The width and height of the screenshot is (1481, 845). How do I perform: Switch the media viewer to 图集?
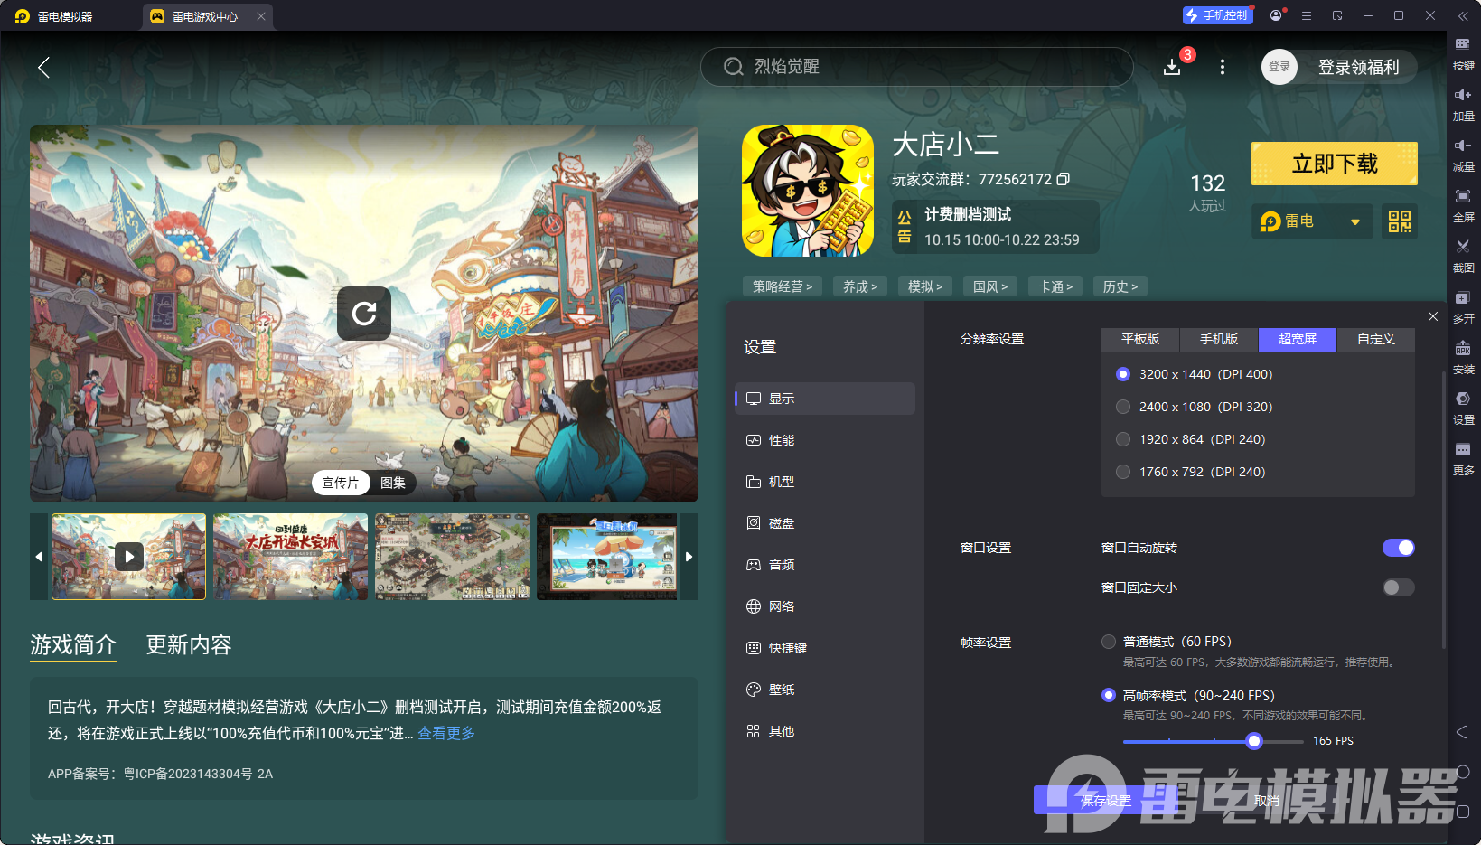coord(393,483)
